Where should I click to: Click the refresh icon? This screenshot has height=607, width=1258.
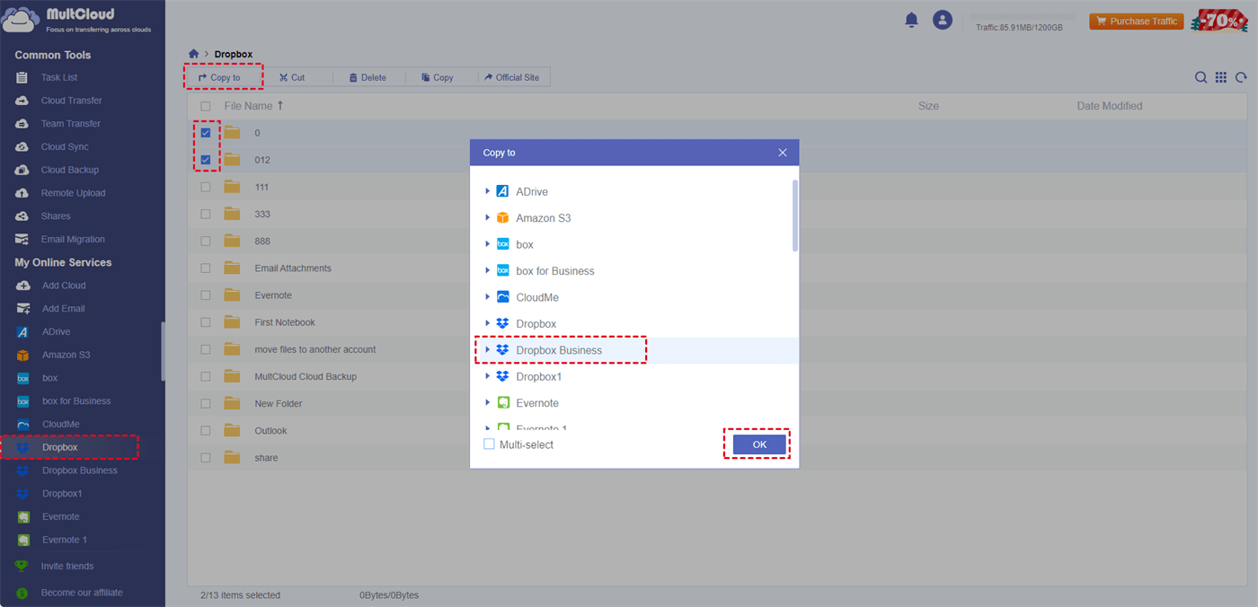tap(1241, 78)
